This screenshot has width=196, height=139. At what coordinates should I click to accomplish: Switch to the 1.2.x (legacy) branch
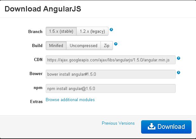tap(93, 31)
